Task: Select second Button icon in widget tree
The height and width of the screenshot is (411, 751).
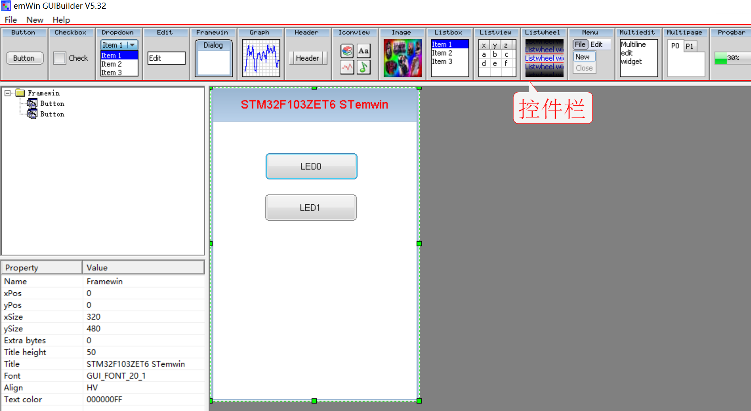Action: tap(32, 114)
